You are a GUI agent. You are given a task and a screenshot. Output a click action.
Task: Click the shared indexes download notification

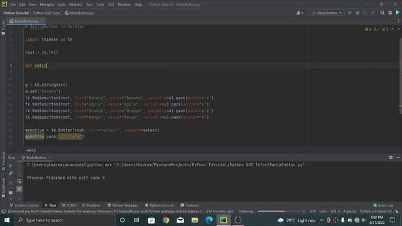click(121, 212)
